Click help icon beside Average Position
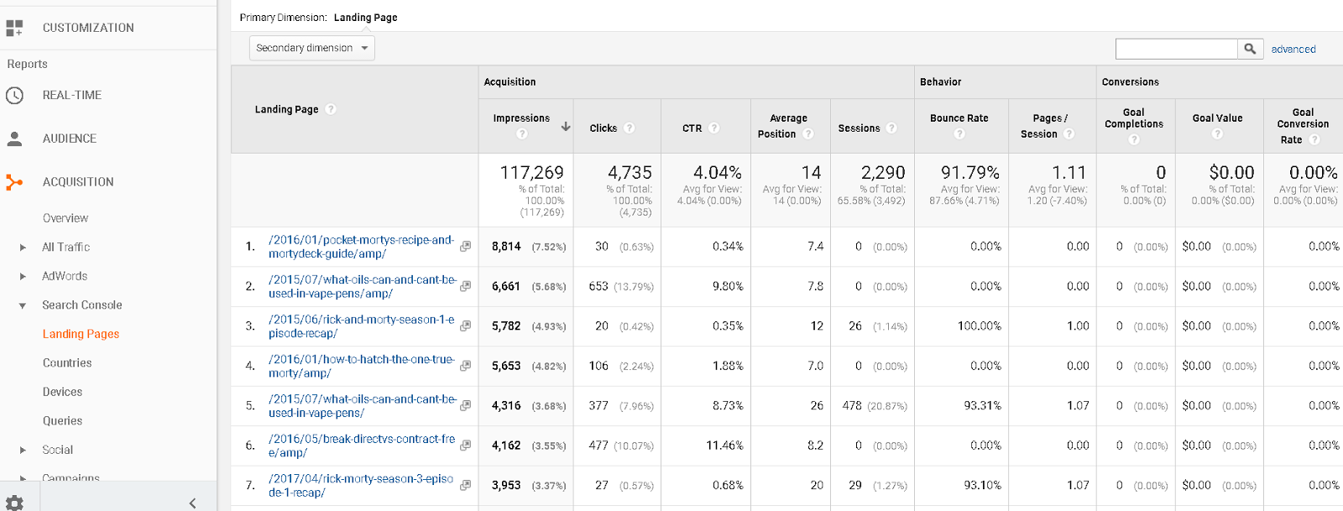This screenshot has width=1343, height=511. (808, 133)
